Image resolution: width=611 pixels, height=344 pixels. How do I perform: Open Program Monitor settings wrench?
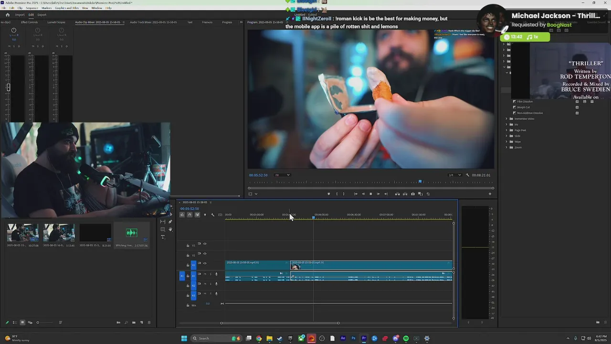pyautogui.click(x=467, y=175)
